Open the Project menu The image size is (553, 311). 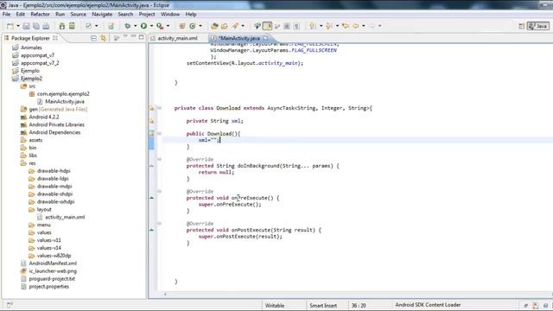click(x=147, y=15)
